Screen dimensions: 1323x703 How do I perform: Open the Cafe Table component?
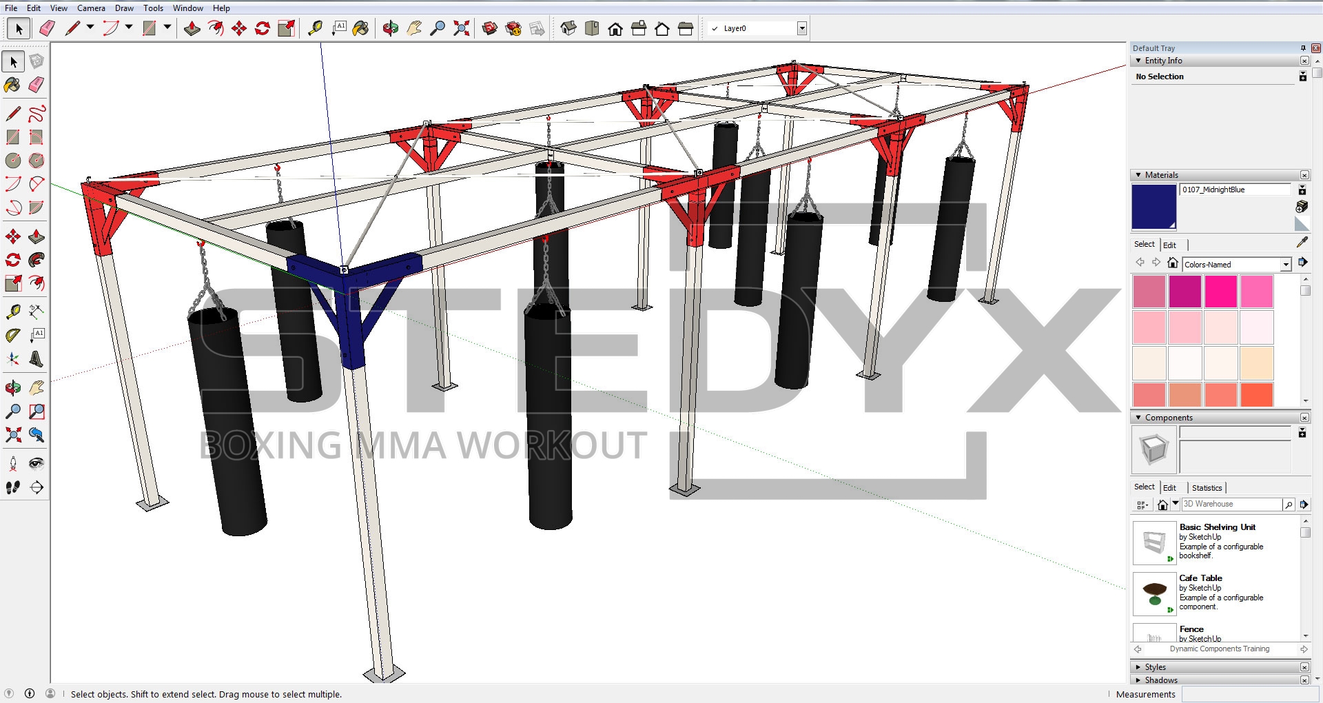1217,593
